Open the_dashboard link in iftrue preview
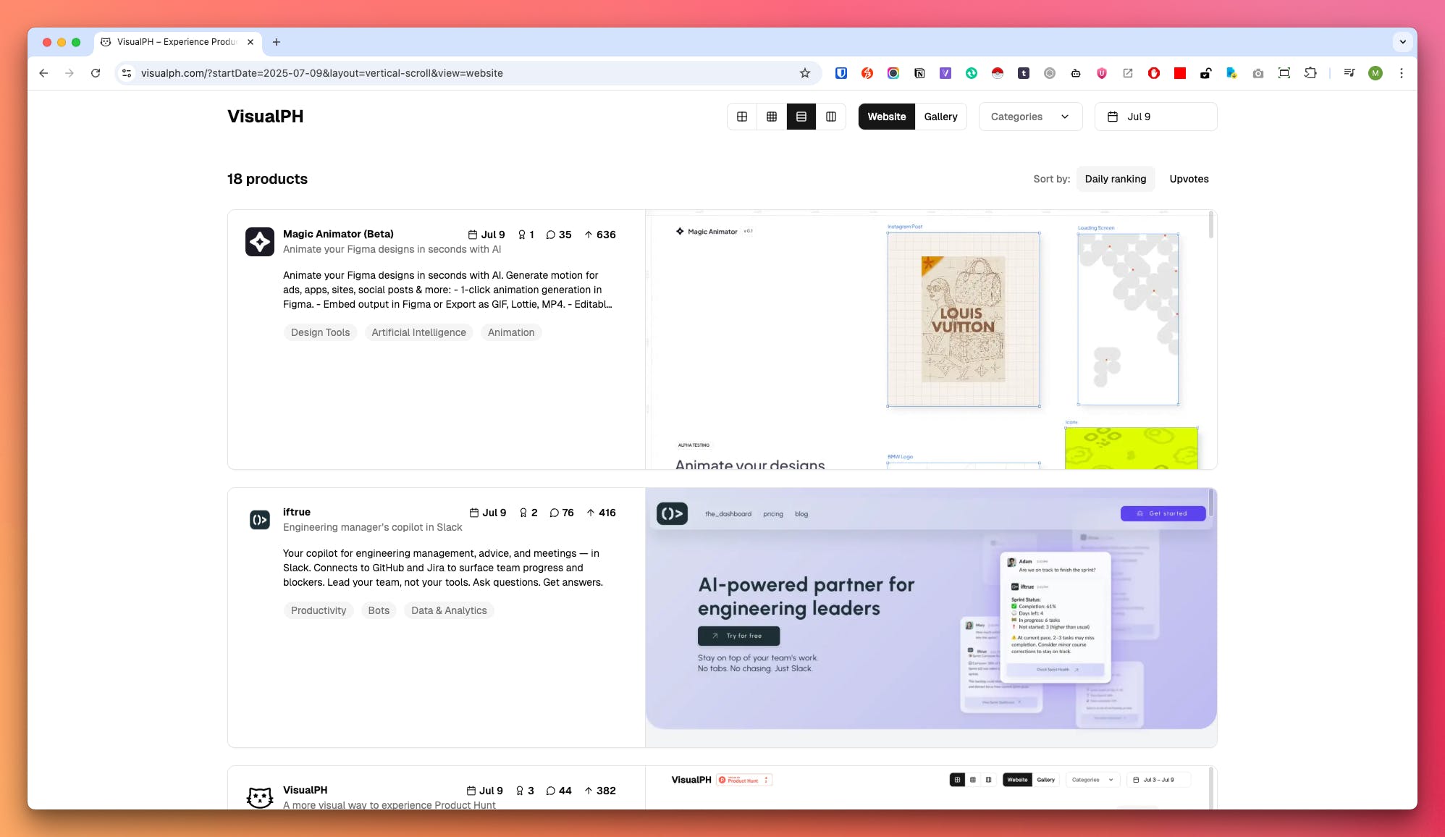 (x=728, y=514)
